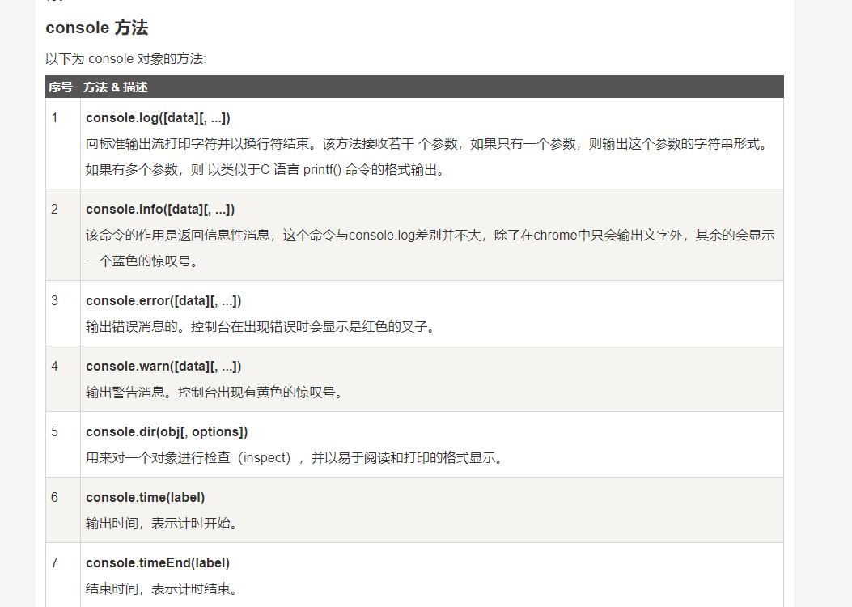
Task: Click the bold console.info([data][, ...]) method name
Action: click(x=160, y=210)
